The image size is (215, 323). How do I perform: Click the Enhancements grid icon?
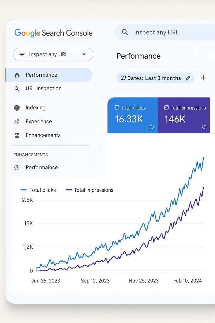click(x=17, y=135)
